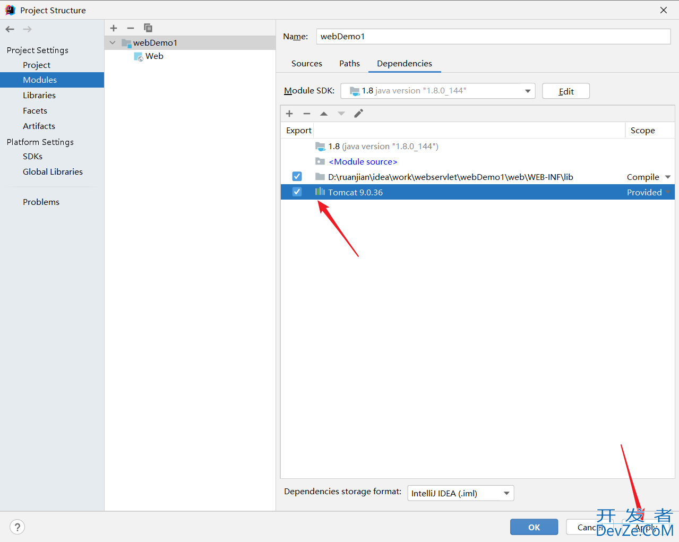Switch to the Paths tab

(x=349, y=63)
